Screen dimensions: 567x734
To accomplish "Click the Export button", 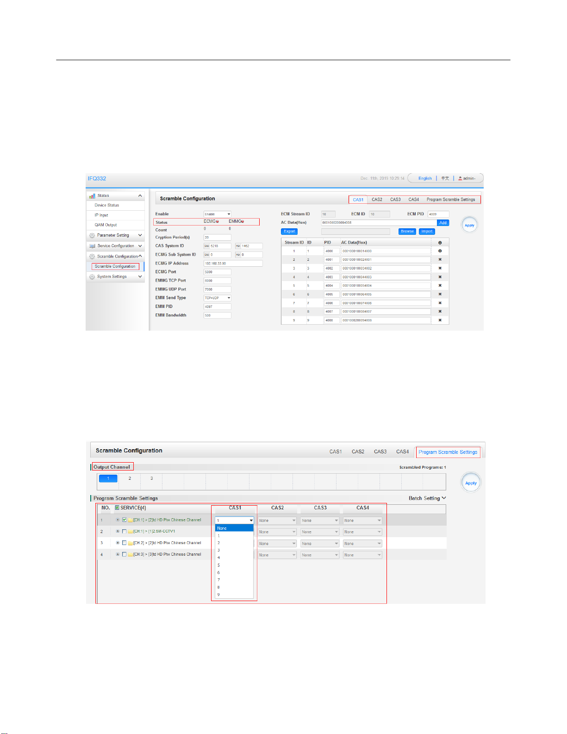I will point(289,231).
